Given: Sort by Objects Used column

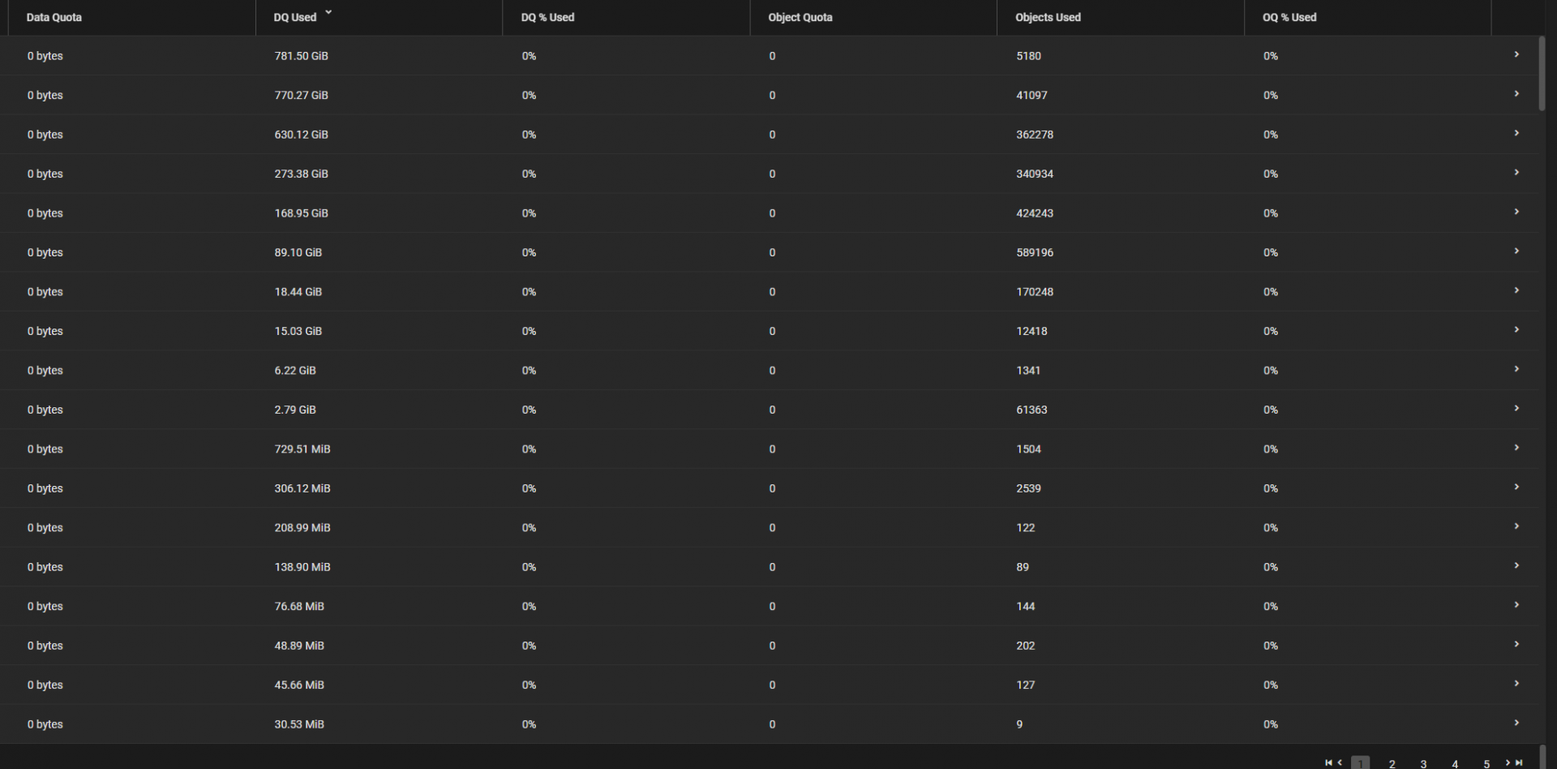Looking at the screenshot, I should [1048, 17].
